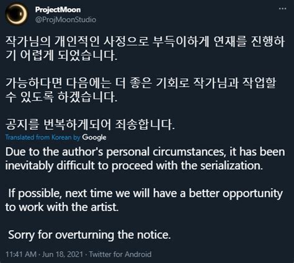Click the Google logo in translation label
Screen dimensions: 294x263
[x=94, y=138]
